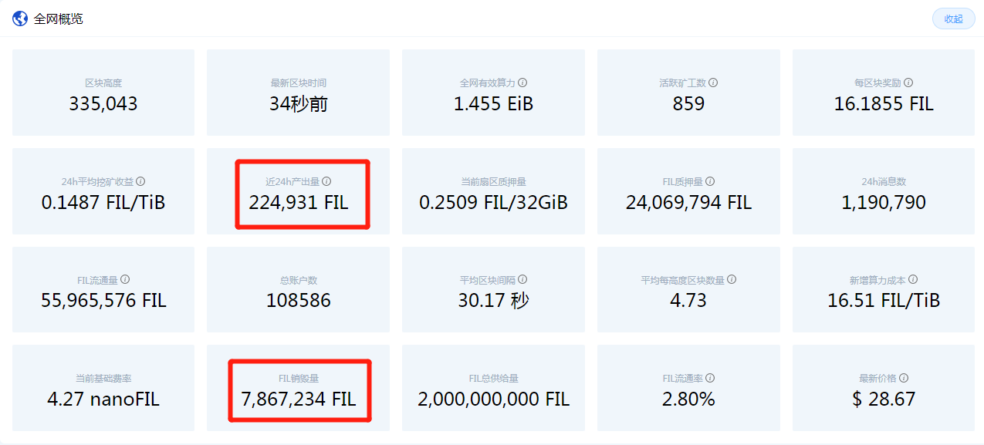
Task: Click info icon beside 近24h产出量
Action: click(x=326, y=181)
